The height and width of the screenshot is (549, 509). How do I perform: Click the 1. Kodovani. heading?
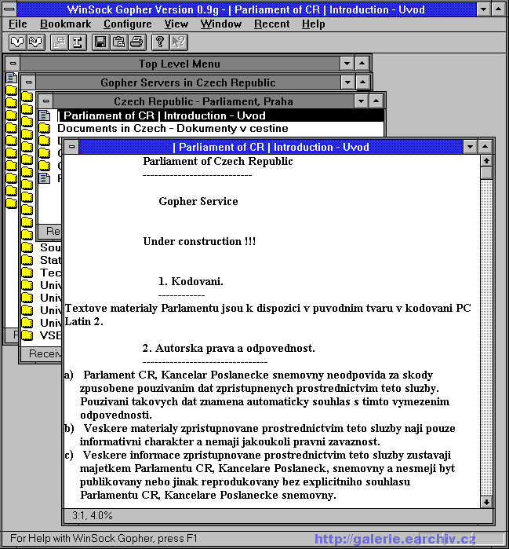191,281
